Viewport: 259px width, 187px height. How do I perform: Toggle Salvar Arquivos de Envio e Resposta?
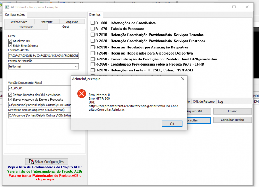[x=10, y=99]
